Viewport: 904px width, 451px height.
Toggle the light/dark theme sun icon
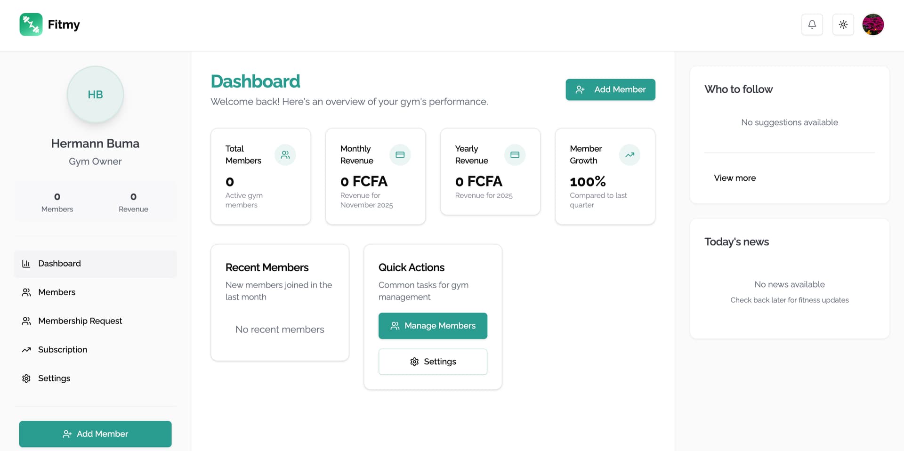[x=843, y=24]
